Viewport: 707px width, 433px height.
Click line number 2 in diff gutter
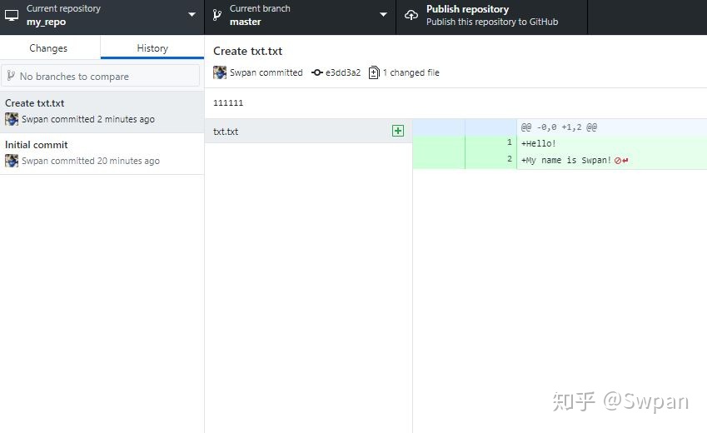pyautogui.click(x=510, y=159)
